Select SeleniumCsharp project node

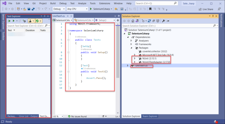click(x=140, y=34)
